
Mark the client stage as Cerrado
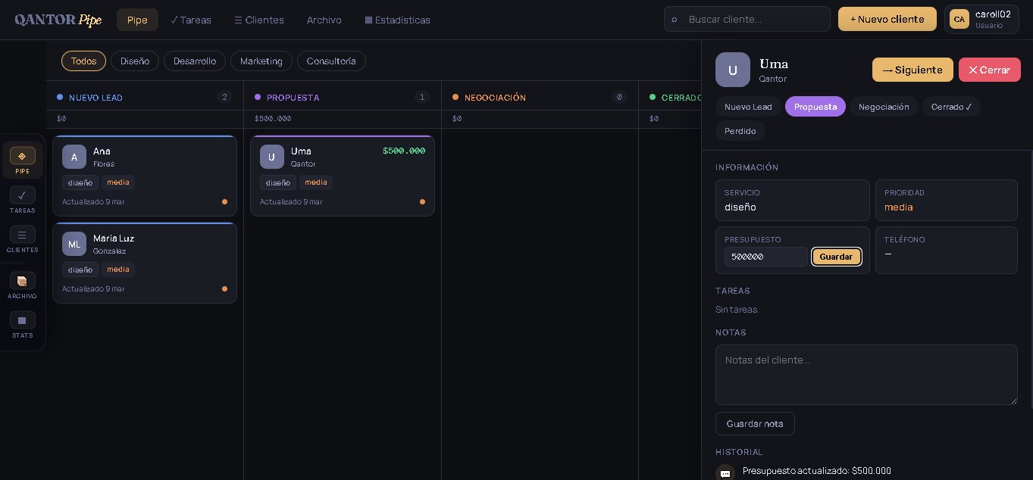point(951,107)
